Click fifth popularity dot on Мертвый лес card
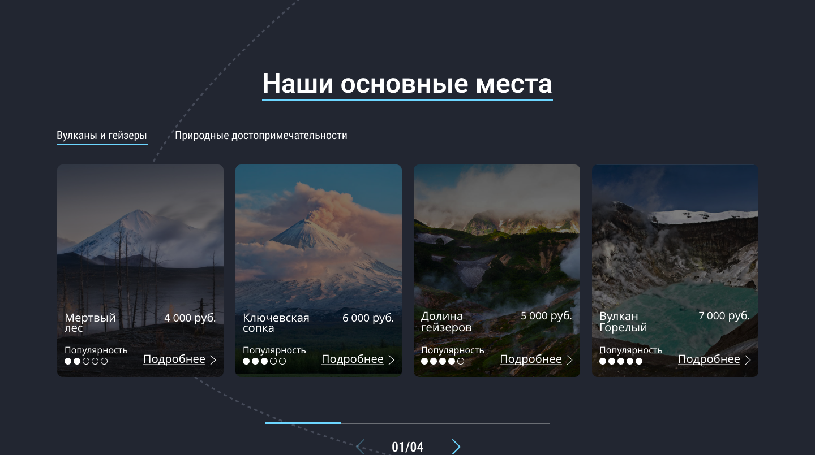 (x=104, y=361)
